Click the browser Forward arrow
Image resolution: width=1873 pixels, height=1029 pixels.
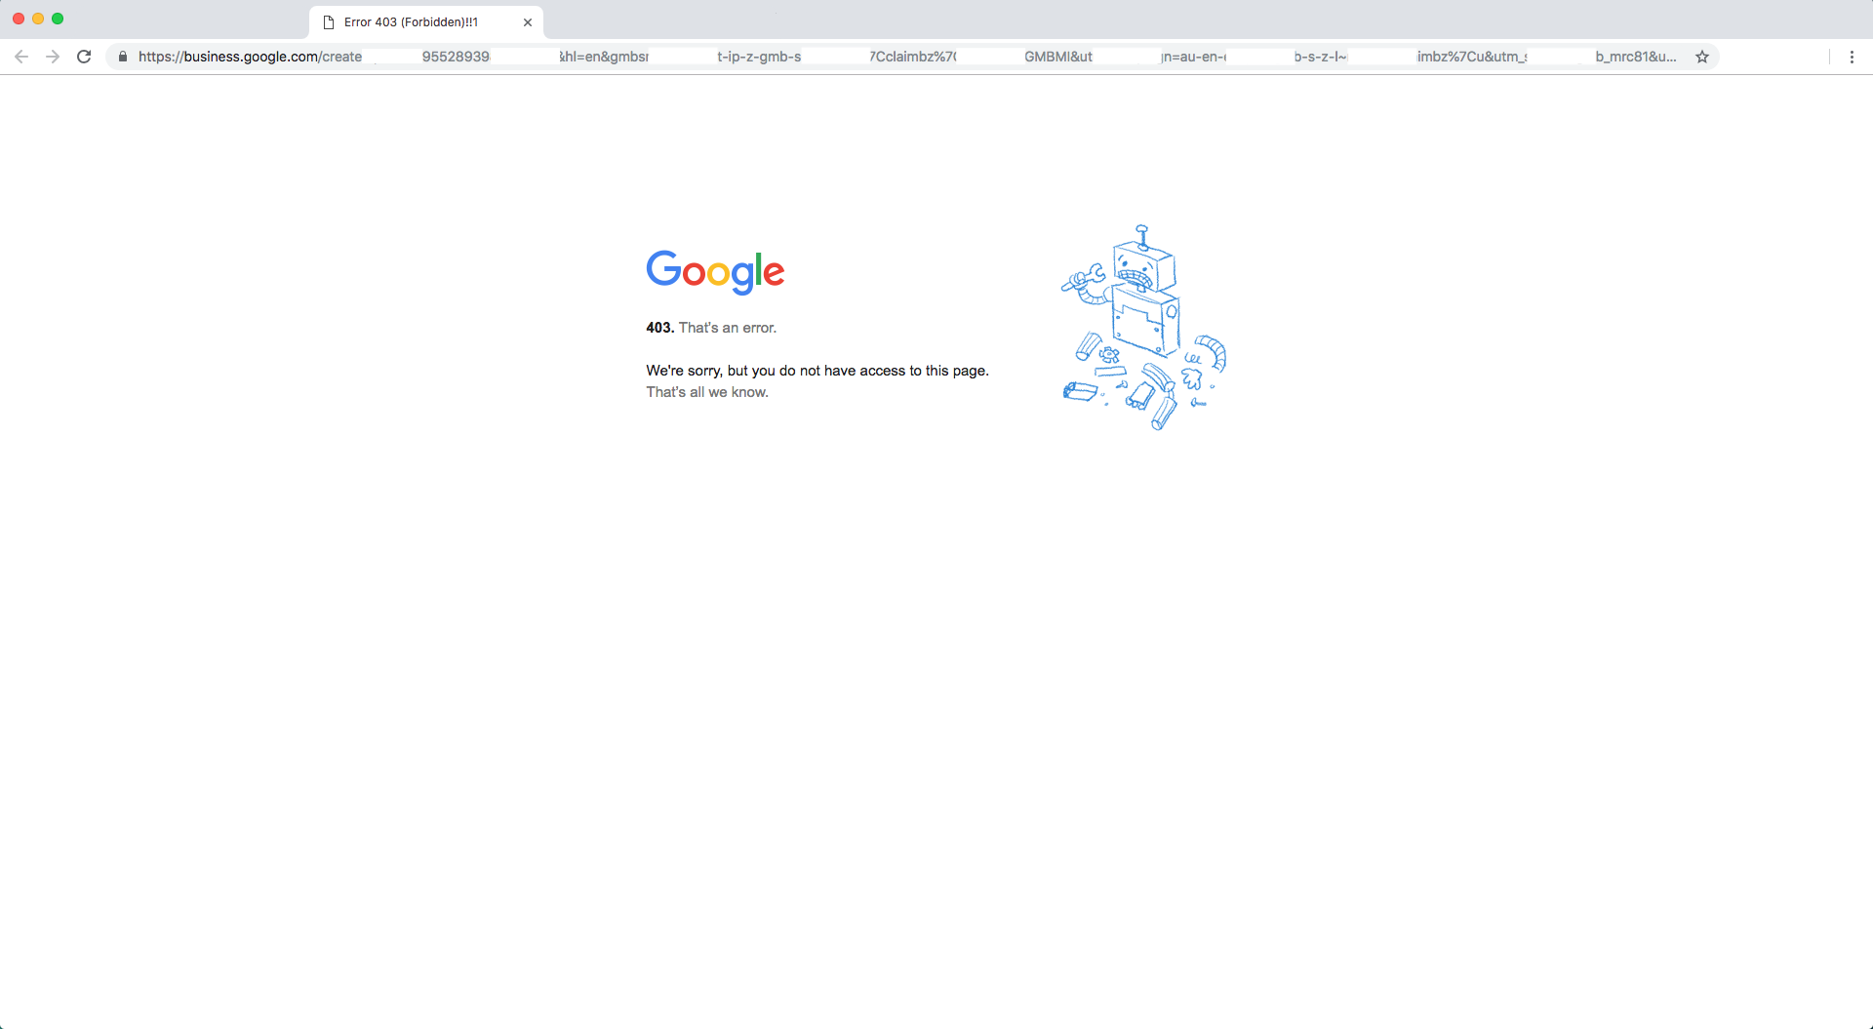pos(53,57)
